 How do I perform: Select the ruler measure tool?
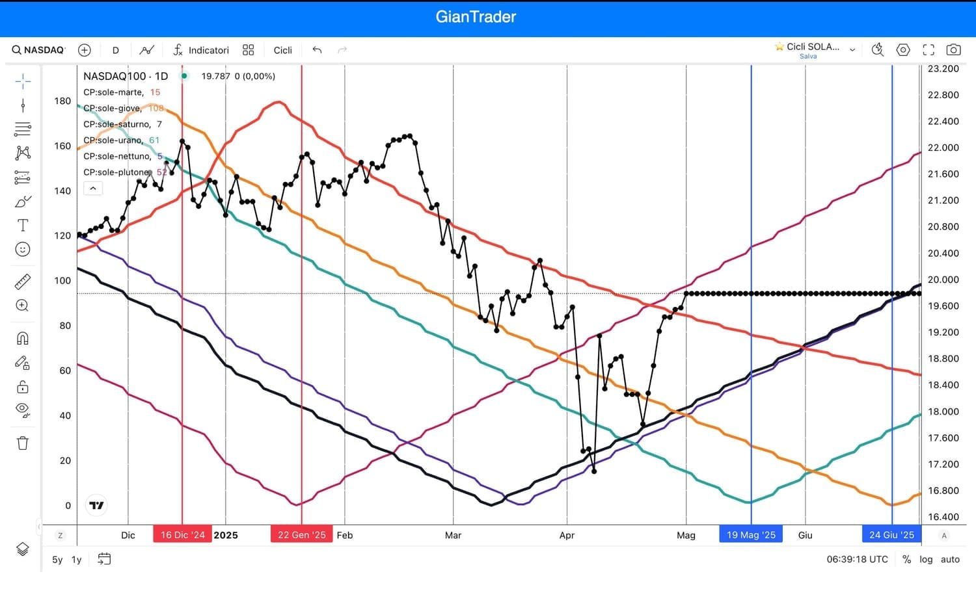tap(23, 281)
